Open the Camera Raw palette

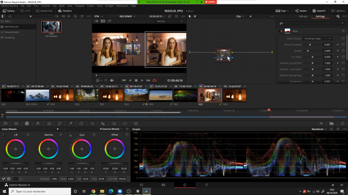click(5, 123)
